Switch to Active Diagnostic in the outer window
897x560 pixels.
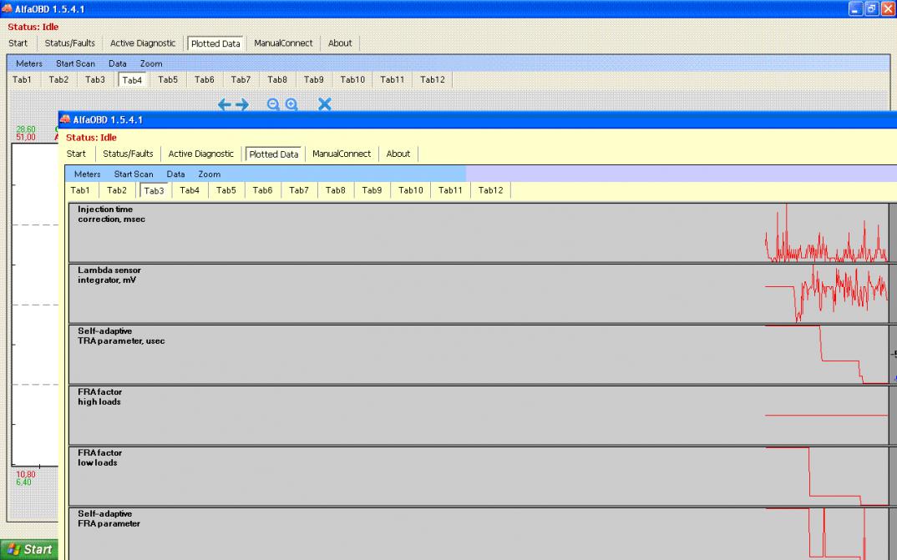143,43
